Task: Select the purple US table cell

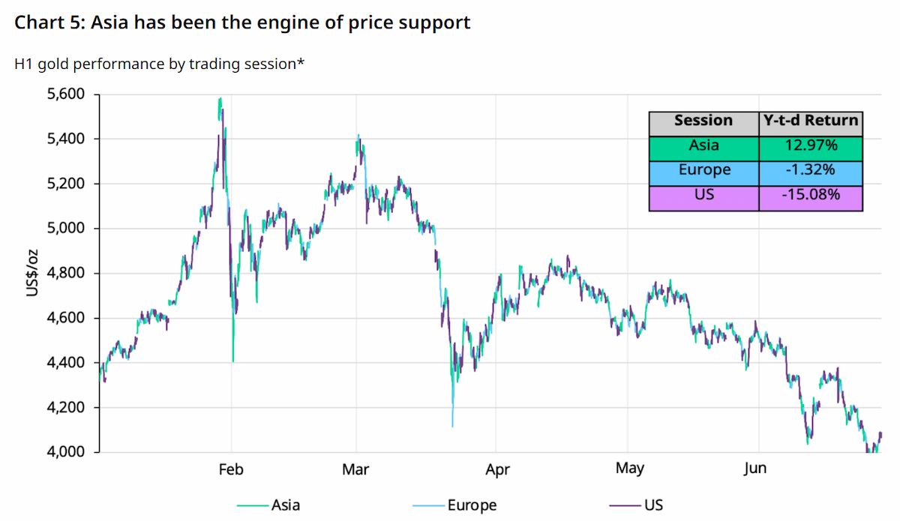Action: click(703, 196)
